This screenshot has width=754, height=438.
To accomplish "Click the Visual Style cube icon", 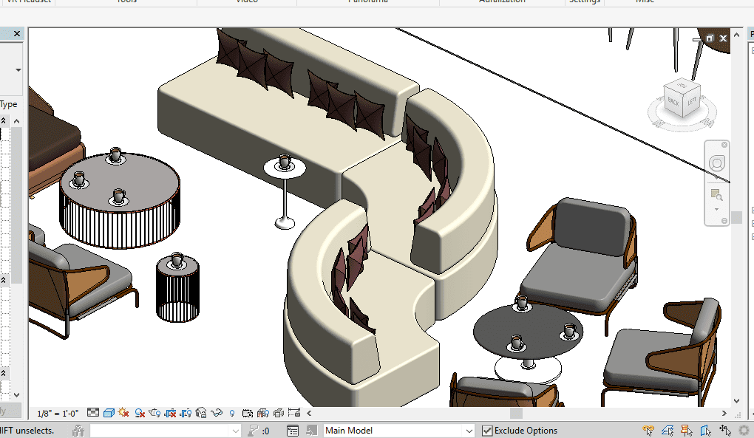I will point(109,413).
